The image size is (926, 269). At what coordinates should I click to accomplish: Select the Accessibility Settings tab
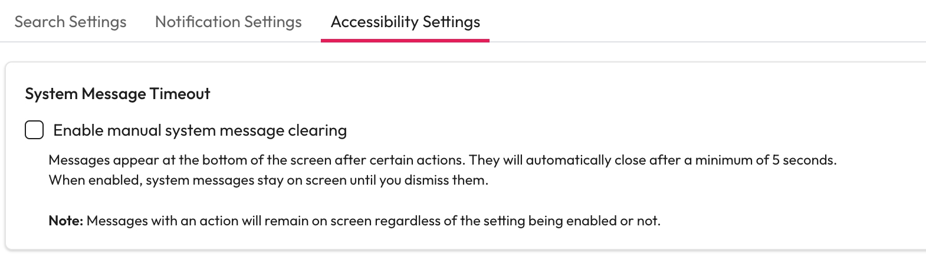(x=405, y=22)
